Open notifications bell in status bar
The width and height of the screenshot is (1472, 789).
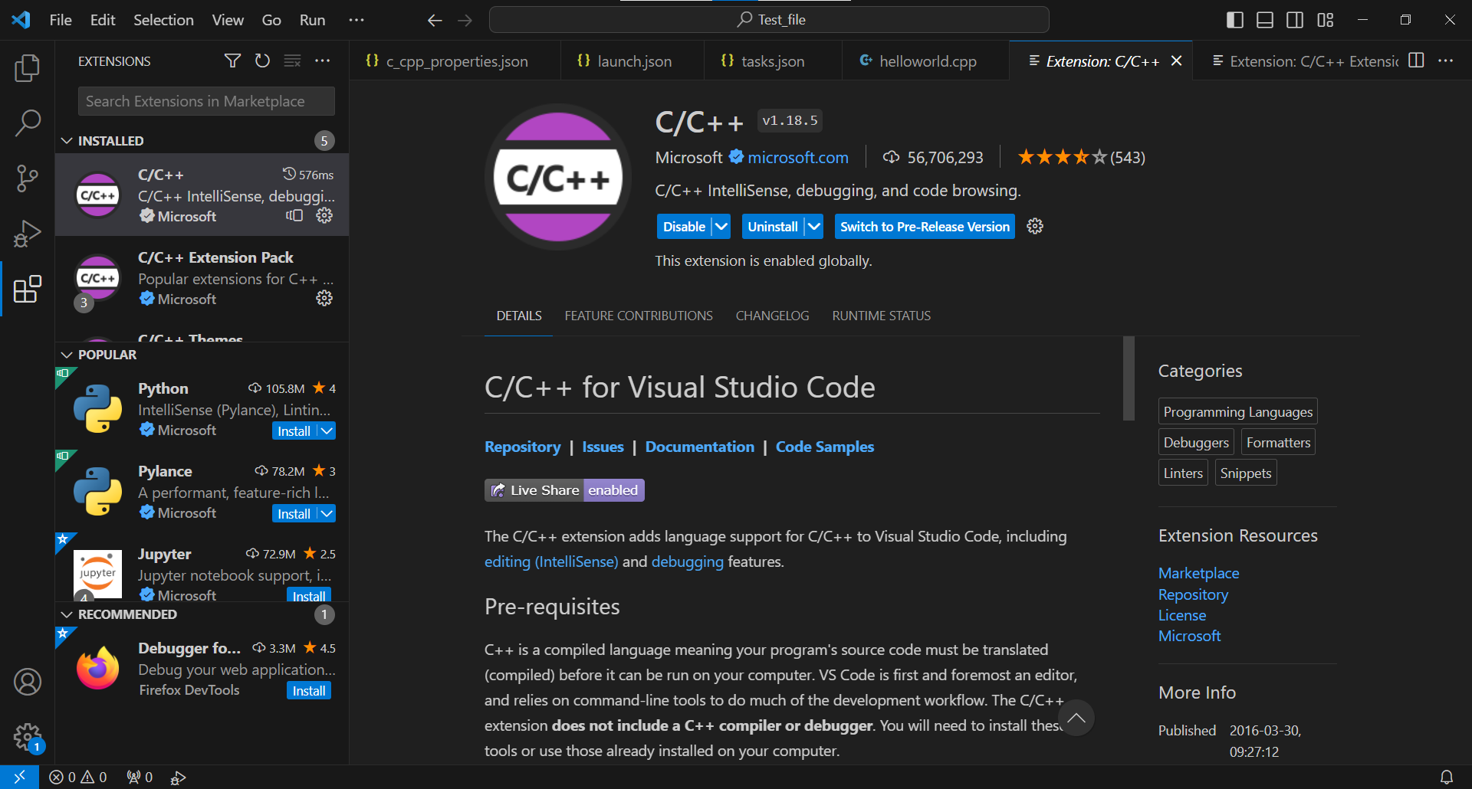[1447, 778]
